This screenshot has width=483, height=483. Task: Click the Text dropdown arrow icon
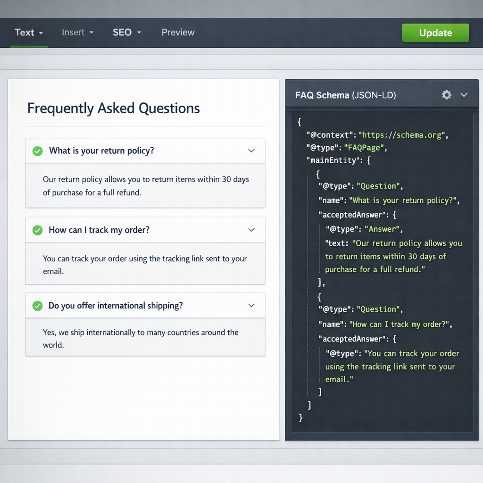tap(41, 33)
